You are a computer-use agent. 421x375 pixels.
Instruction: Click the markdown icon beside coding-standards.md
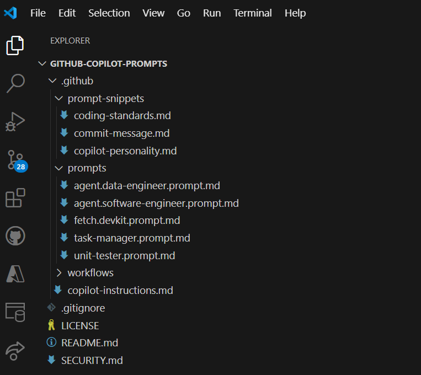64,115
